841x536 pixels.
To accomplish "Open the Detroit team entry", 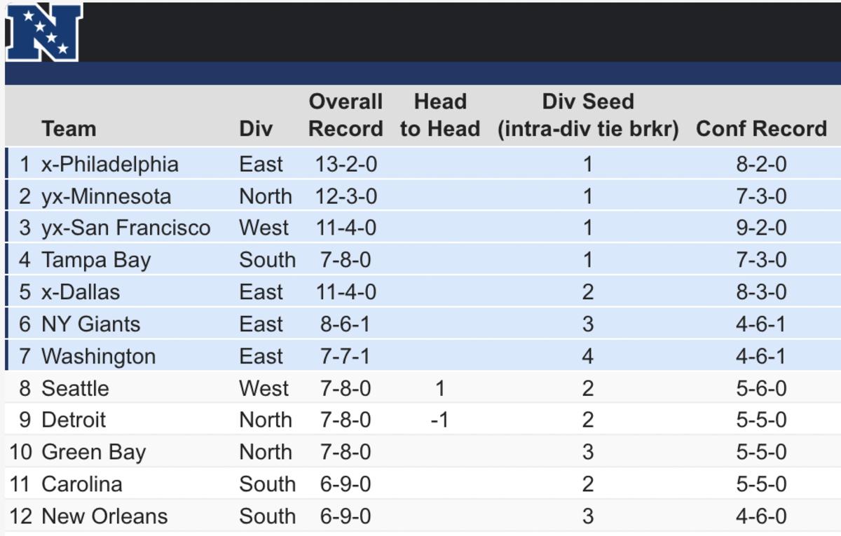I will pyautogui.click(x=74, y=420).
